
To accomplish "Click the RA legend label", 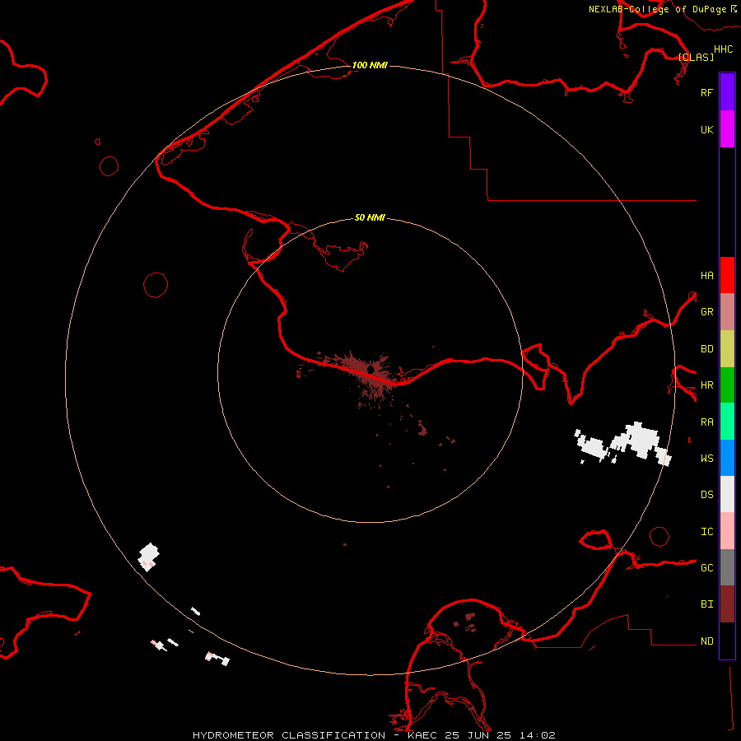I will [706, 422].
